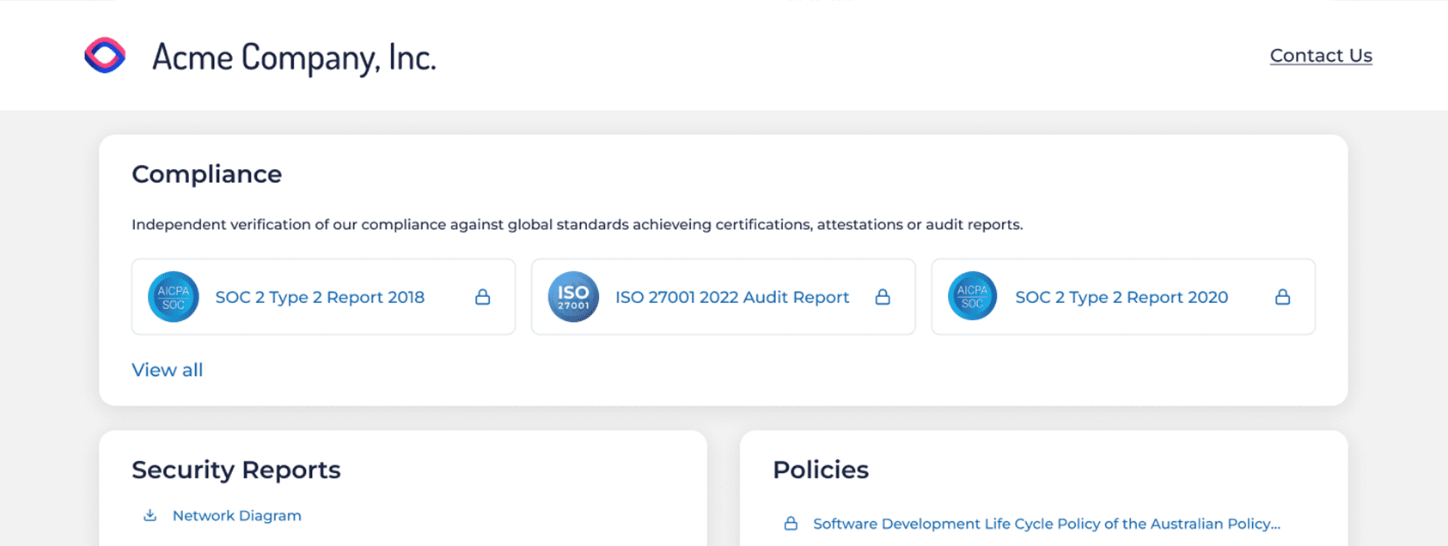Click lock icon on SOC 2 2018 card
Viewport: 1448px width, 546px height.
click(483, 297)
